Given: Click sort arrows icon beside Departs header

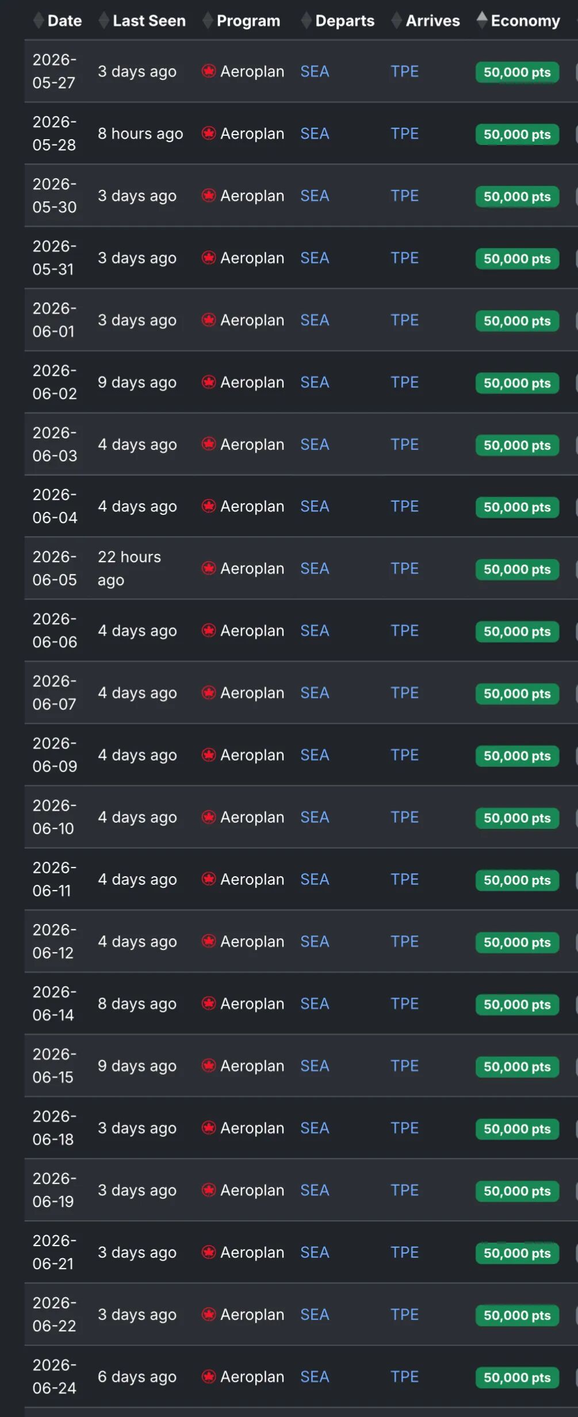Looking at the screenshot, I should 307,21.
